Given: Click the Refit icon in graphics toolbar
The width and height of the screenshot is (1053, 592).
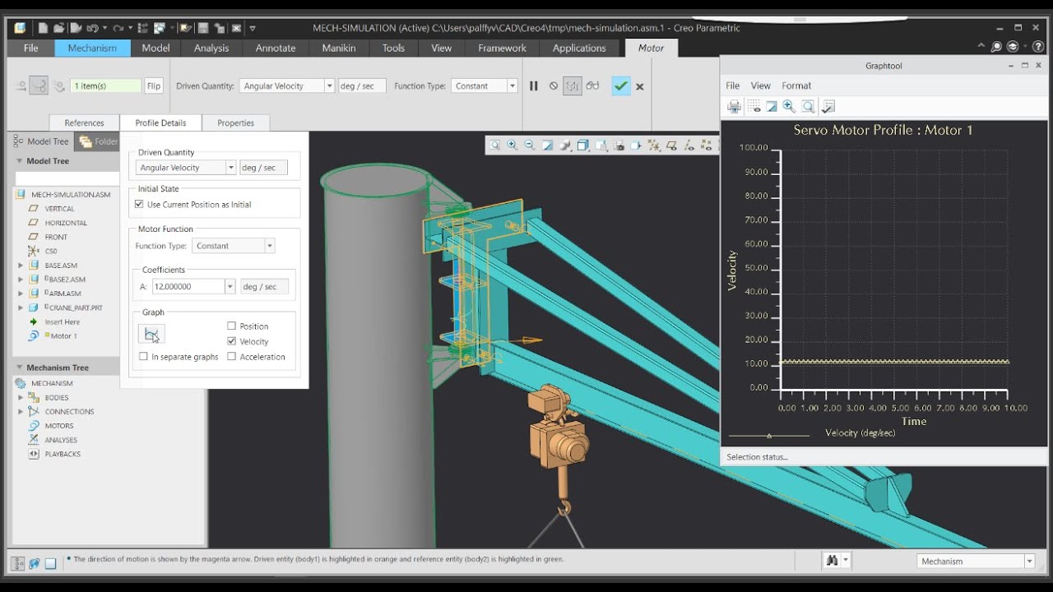Looking at the screenshot, I should [x=494, y=146].
